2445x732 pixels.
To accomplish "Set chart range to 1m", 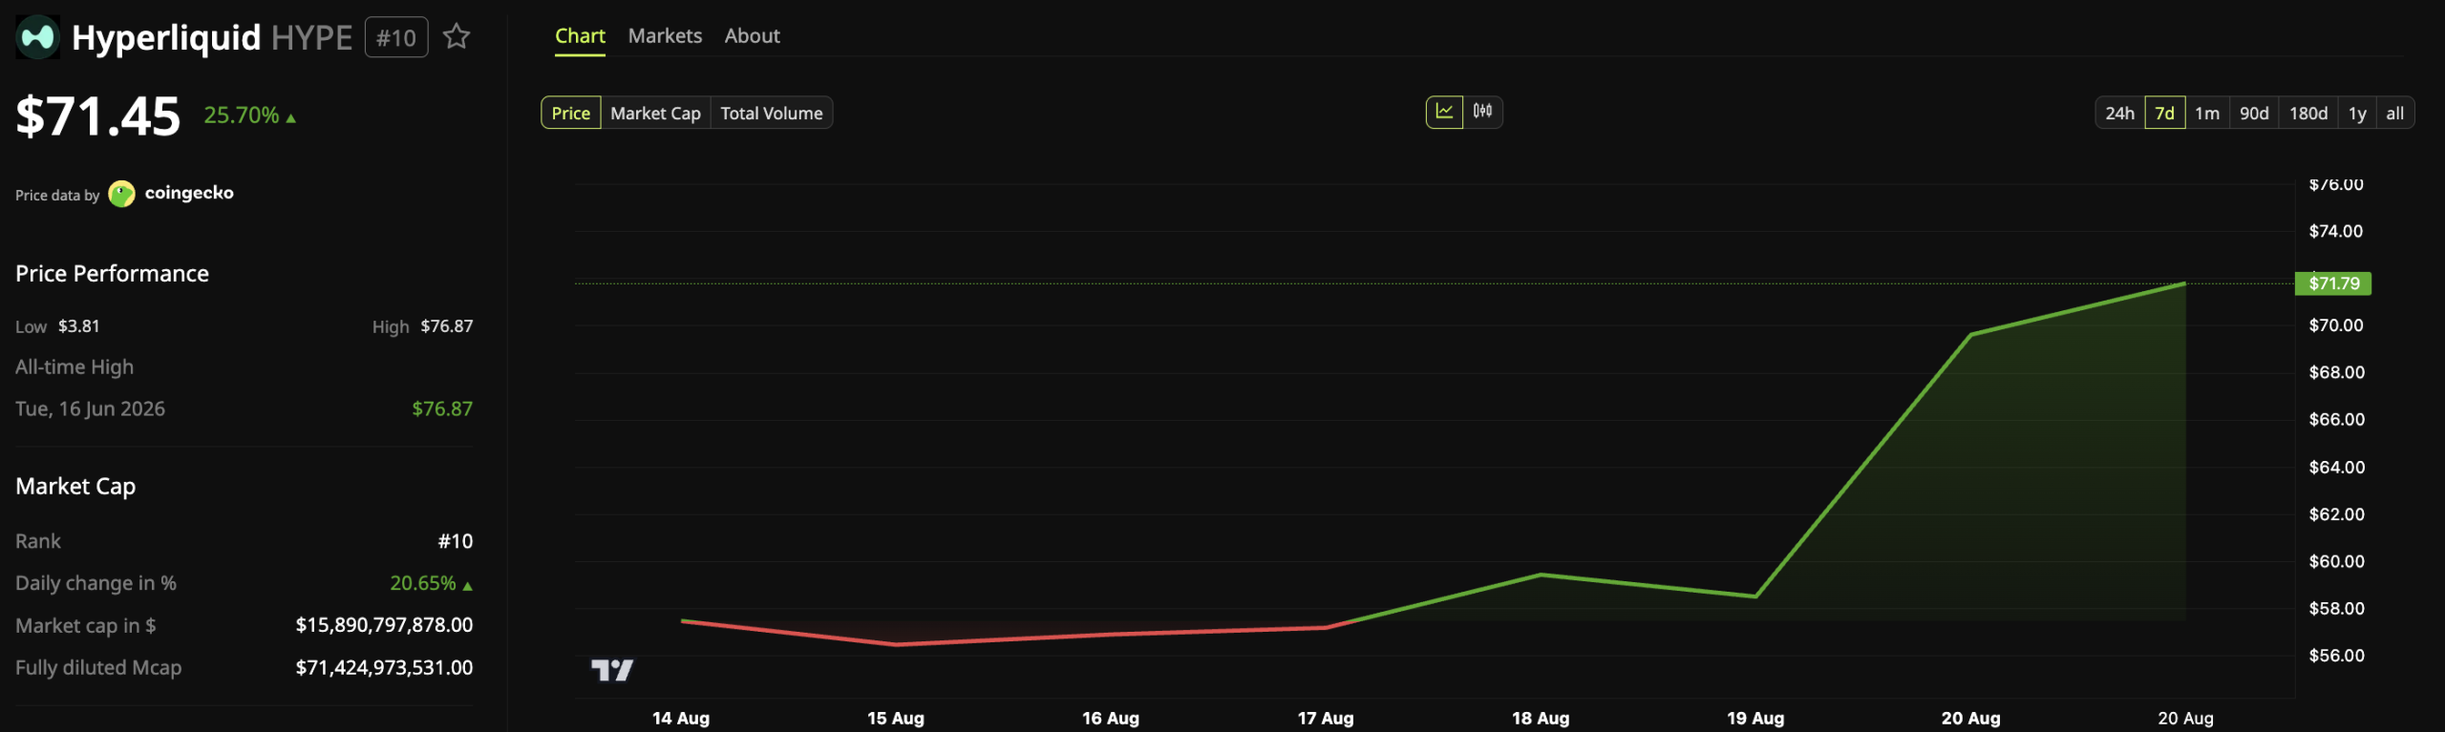I will click(x=2207, y=113).
